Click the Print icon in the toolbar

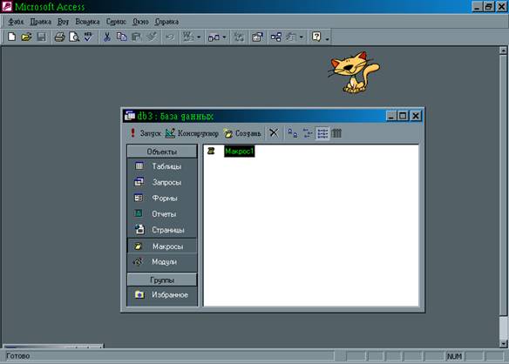point(59,37)
